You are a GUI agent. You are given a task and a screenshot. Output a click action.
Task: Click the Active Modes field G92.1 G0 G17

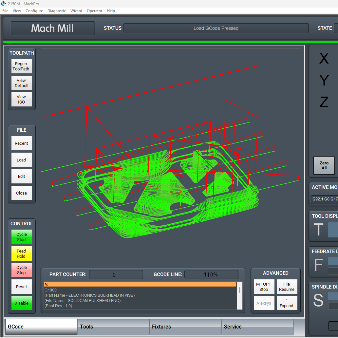tap(324, 199)
